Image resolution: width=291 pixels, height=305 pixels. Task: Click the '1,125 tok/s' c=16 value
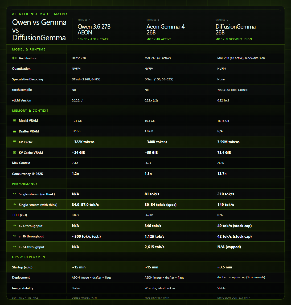(154, 237)
